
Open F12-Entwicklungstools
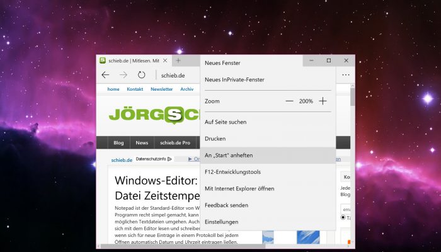click(268, 172)
